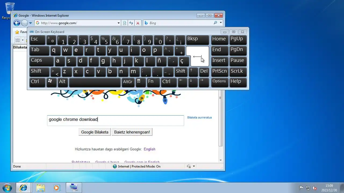Click the Internet Protected Mode status text
Image resolution: width=344 pixels, height=193 pixels.
pos(139,166)
